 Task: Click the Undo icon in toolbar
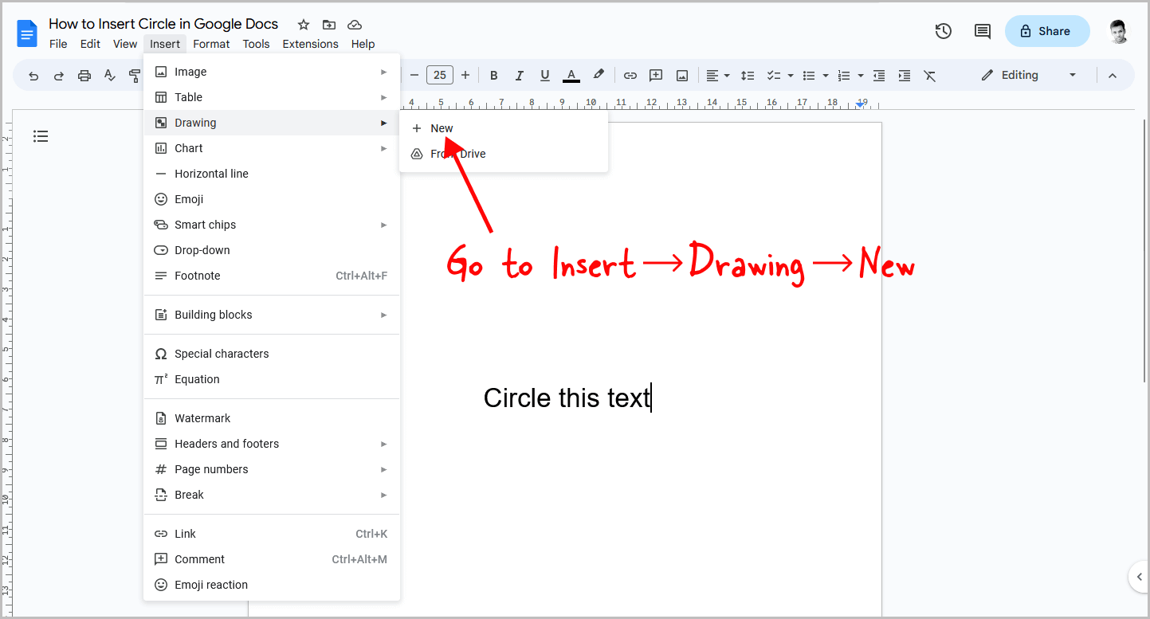click(x=33, y=76)
